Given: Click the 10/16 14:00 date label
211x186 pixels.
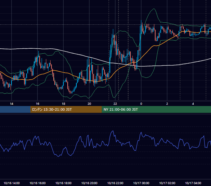Looking at the screenshot, I should coord(11,183).
